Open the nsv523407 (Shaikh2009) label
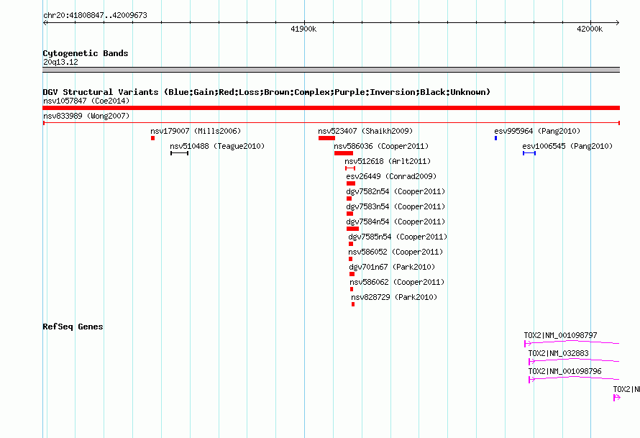This screenshot has width=640, height=438. coord(365,131)
